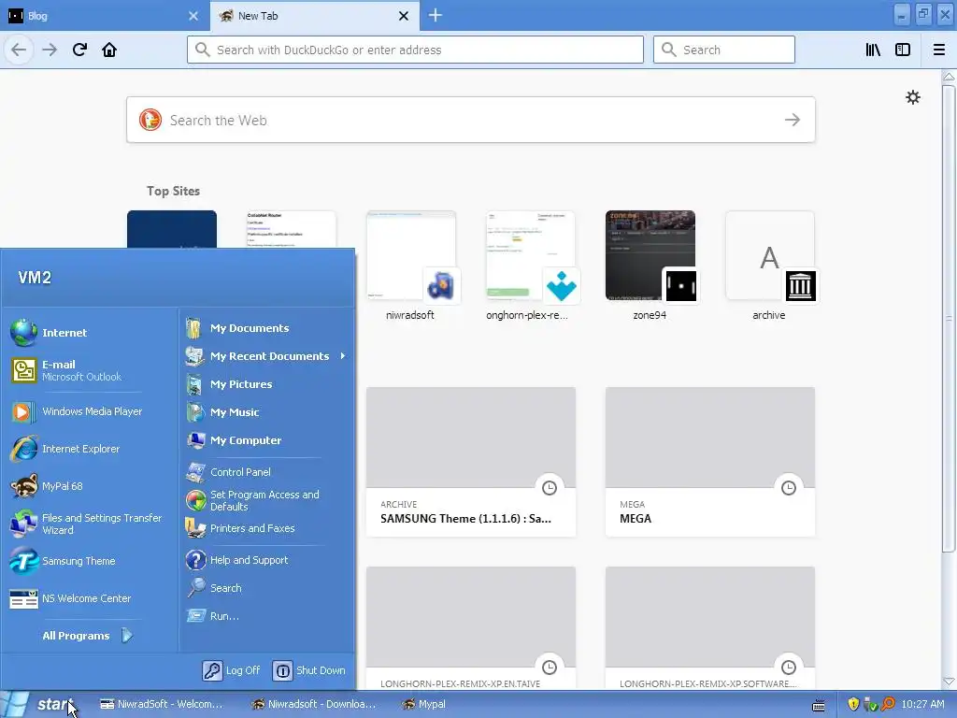
Task: Open NS Welcome Center
Action: tap(90, 598)
